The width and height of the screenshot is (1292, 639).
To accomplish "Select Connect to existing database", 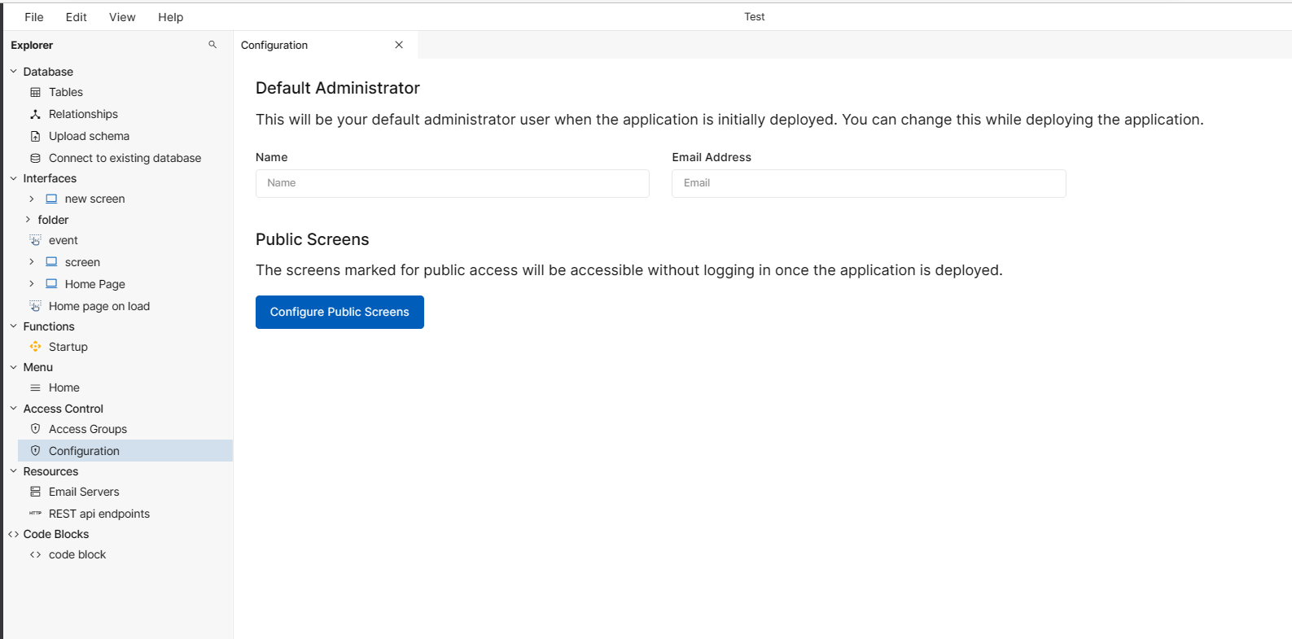I will pyautogui.click(x=125, y=158).
